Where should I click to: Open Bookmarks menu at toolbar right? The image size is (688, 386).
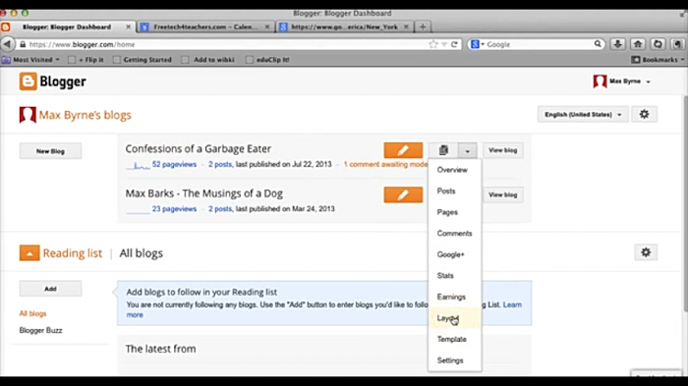658,60
